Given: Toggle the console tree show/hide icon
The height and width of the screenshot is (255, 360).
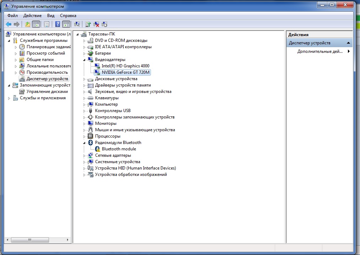Looking at the screenshot, I should [x=36, y=24].
